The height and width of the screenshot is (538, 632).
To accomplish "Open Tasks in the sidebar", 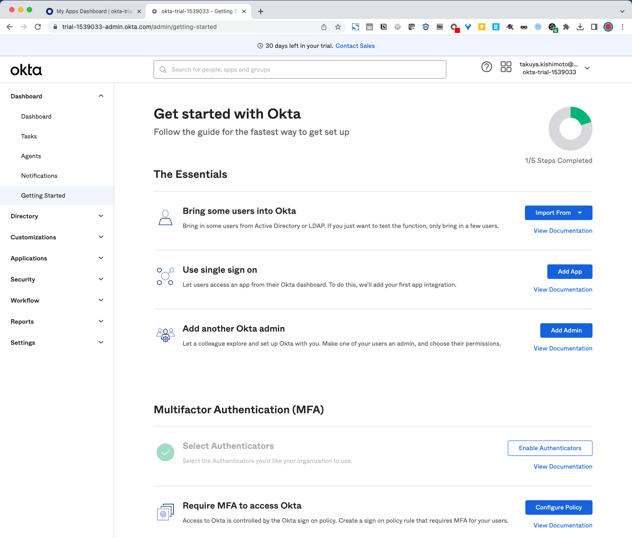I will pos(29,136).
